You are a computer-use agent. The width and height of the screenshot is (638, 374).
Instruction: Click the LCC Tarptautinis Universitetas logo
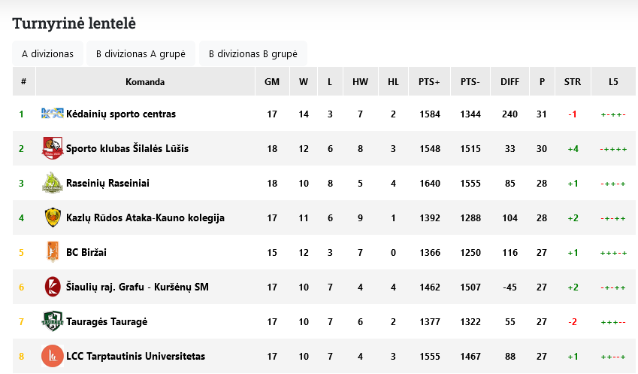(53, 356)
